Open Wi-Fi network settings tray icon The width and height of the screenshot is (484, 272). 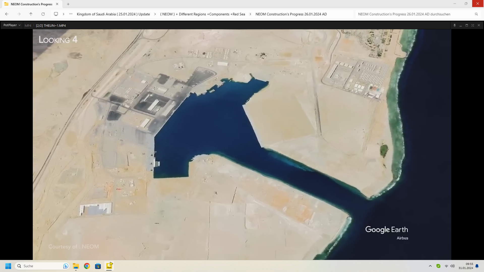(x=446, y=266)
